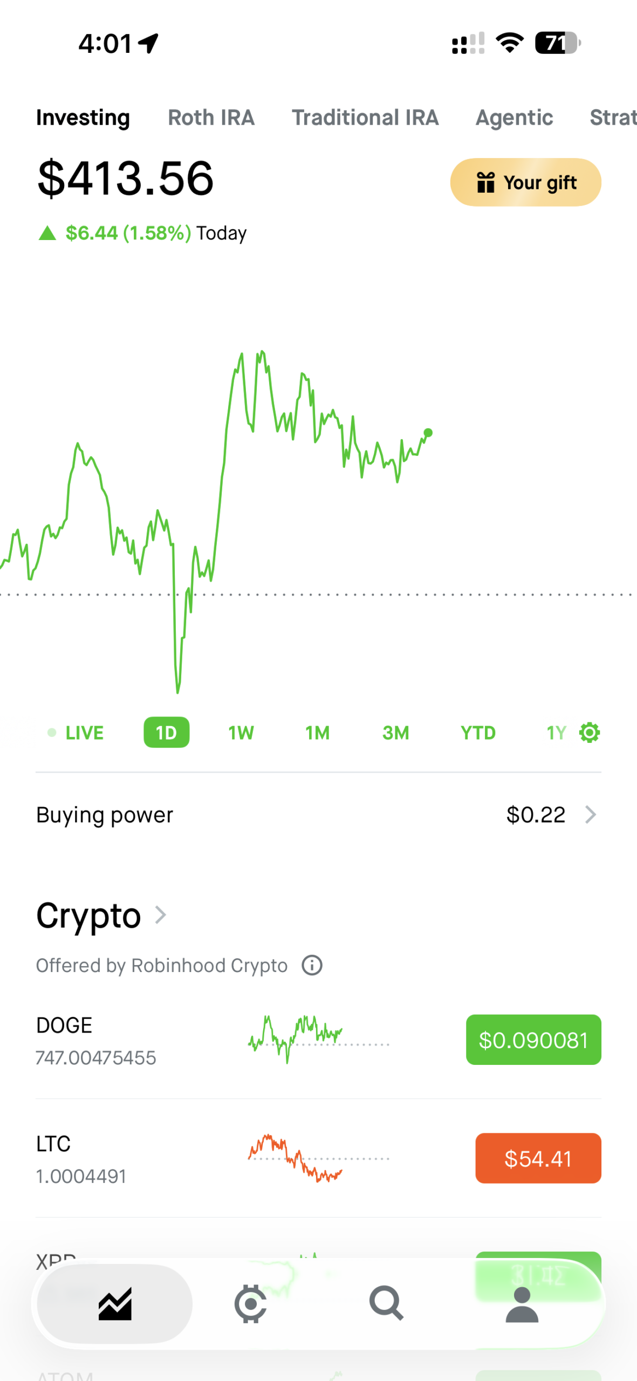Toggle LIVE chart mode

tap(76, 733)
